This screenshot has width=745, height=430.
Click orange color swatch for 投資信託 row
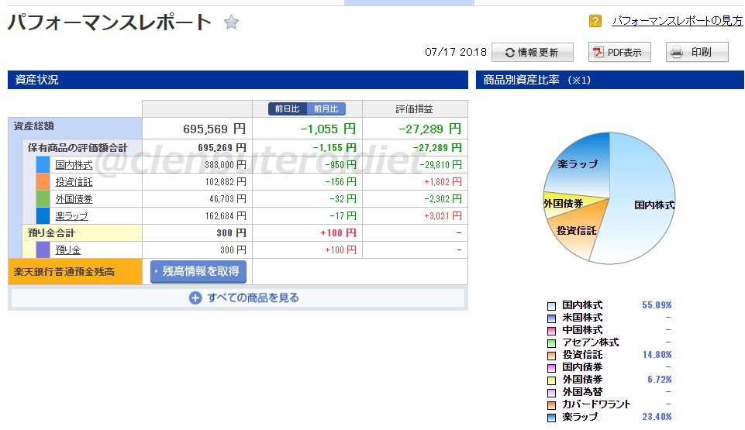point(43,182)
